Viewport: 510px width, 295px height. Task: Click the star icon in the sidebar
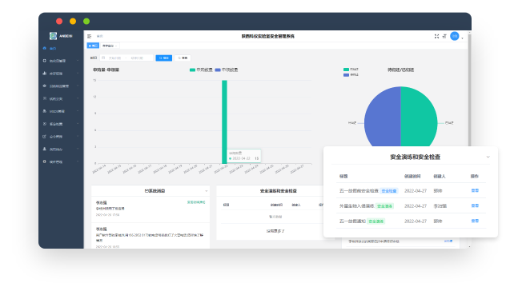tap(44, 86)
